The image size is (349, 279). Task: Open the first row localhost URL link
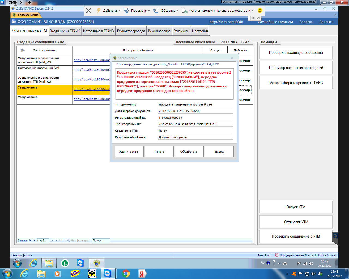pos(92,60)
